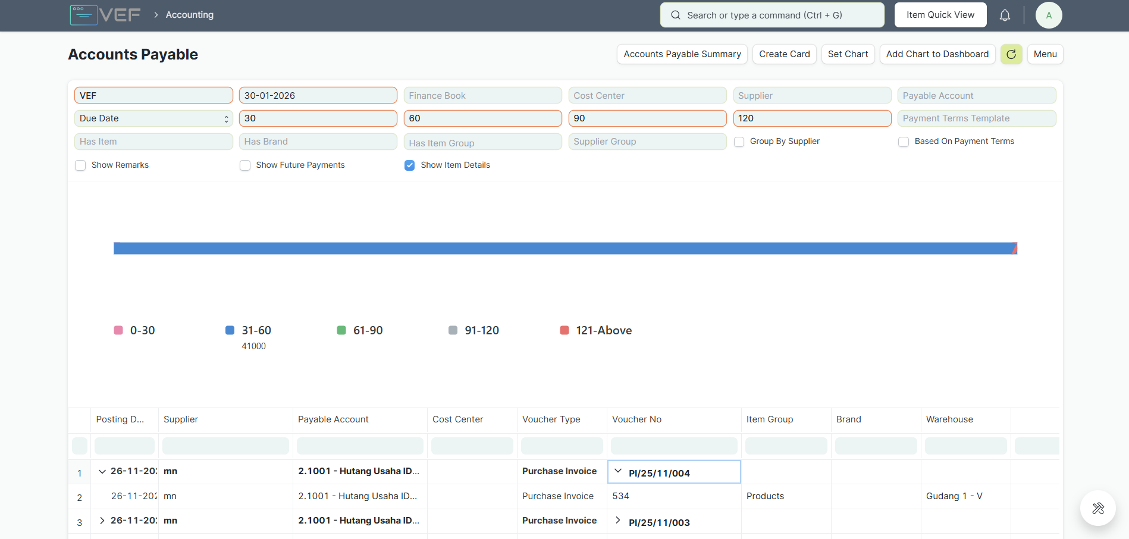Click Accounts Payable Summary button
Image resolution: width=1129 pixels, height=539 pixels.
(x=682, y=54)
